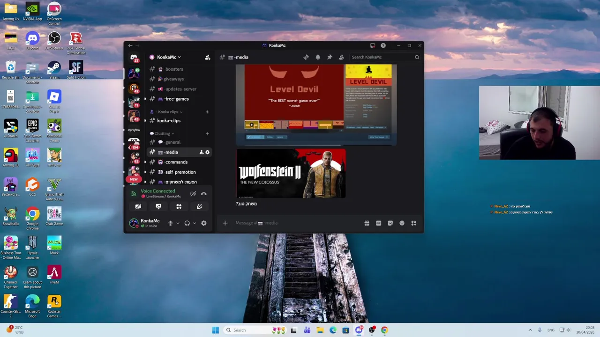The image size is (600, 337).
Task: Add channel to Chatting category
Action: point(207,133)
